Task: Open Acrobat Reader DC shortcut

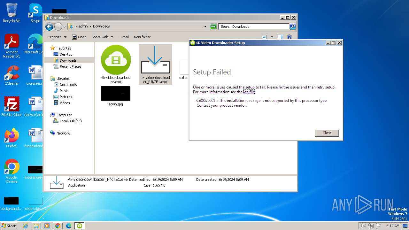Action: [12, 46]
